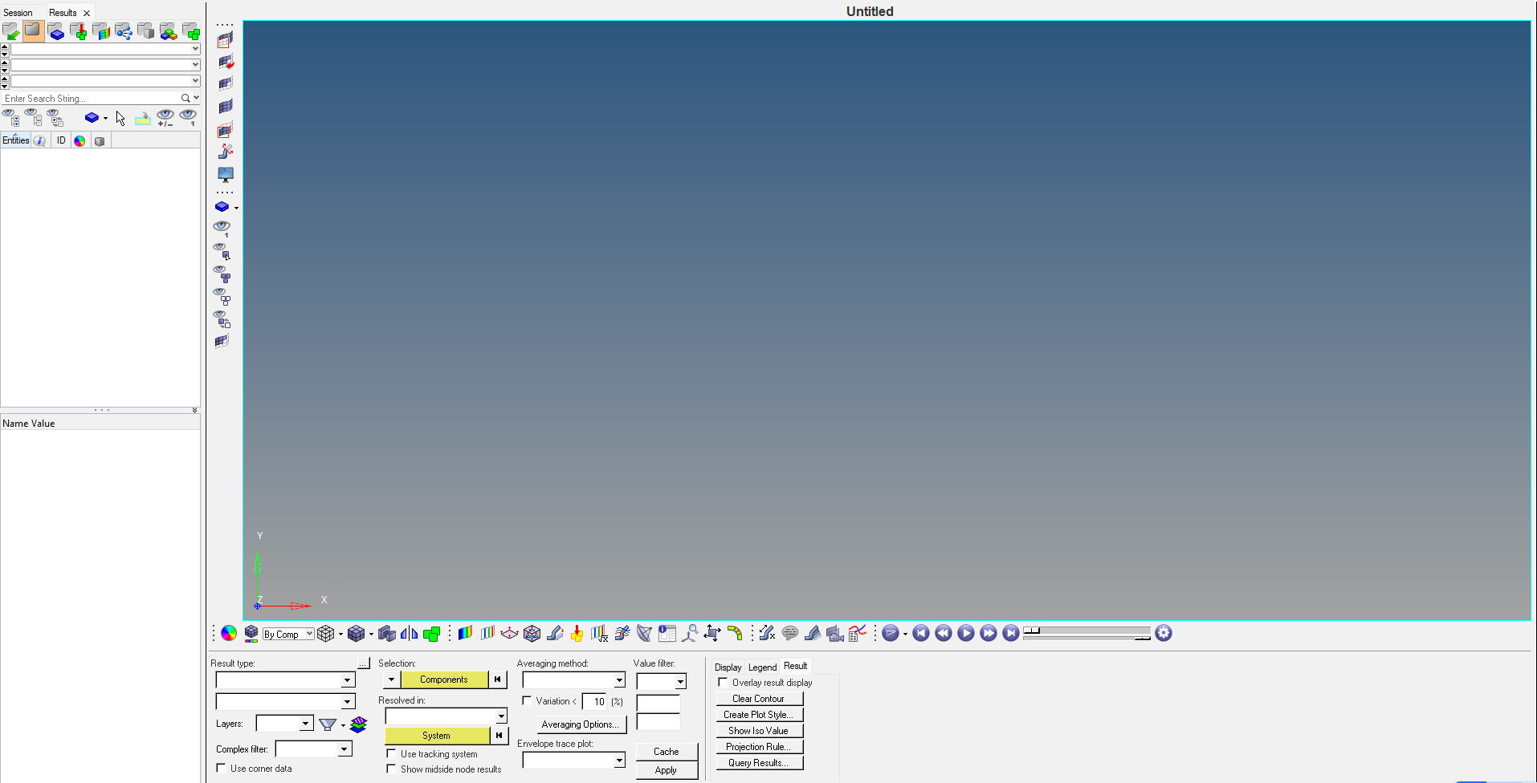Check Use tracking system option
Image resolution: width=1537 pixels, height=783 pixels.
click(x=391, y=754)
